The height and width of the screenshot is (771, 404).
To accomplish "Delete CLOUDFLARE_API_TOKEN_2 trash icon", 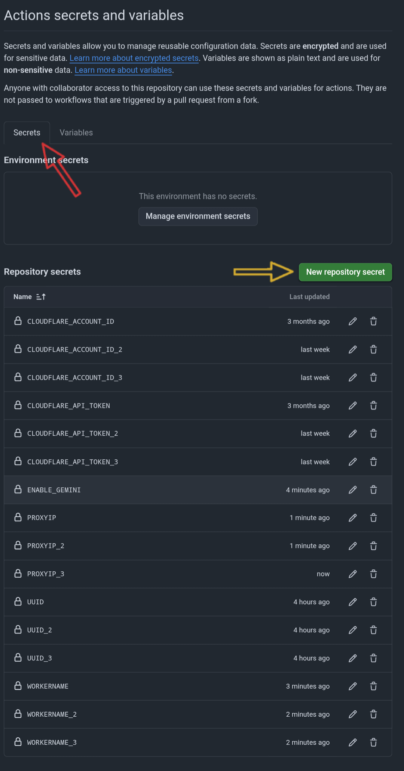I will click(x=373, y=433).
